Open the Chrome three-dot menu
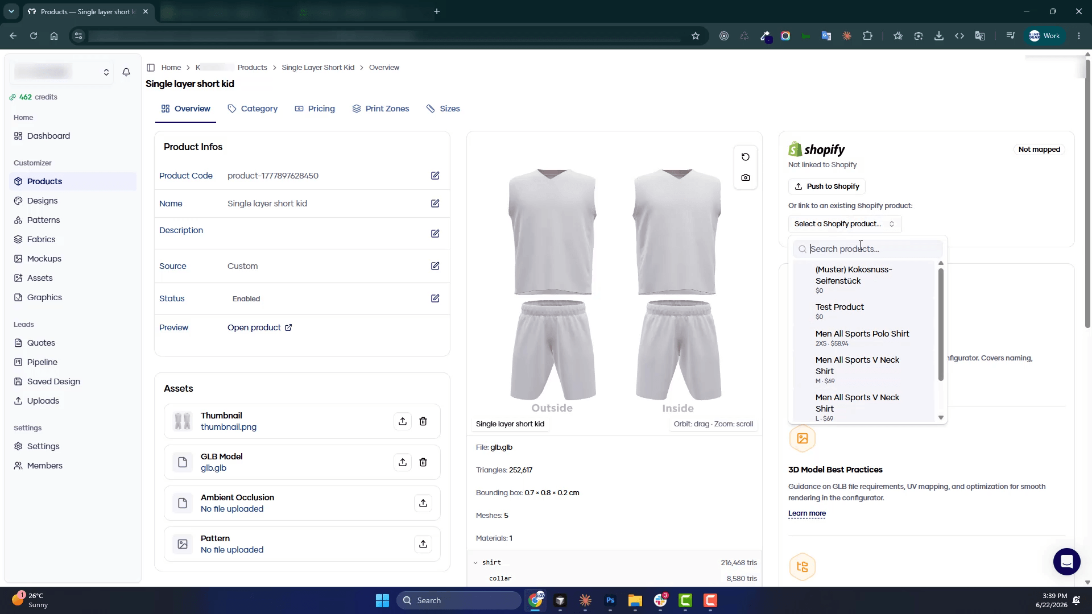 click(1079, 36)
